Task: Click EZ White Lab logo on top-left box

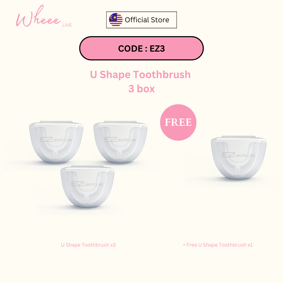Action: click(56, 139)
